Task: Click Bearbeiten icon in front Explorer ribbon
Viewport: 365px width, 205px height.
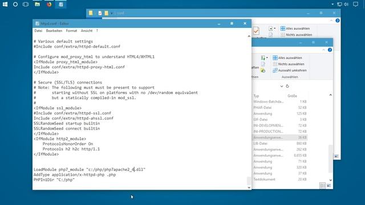Action: 263,64
